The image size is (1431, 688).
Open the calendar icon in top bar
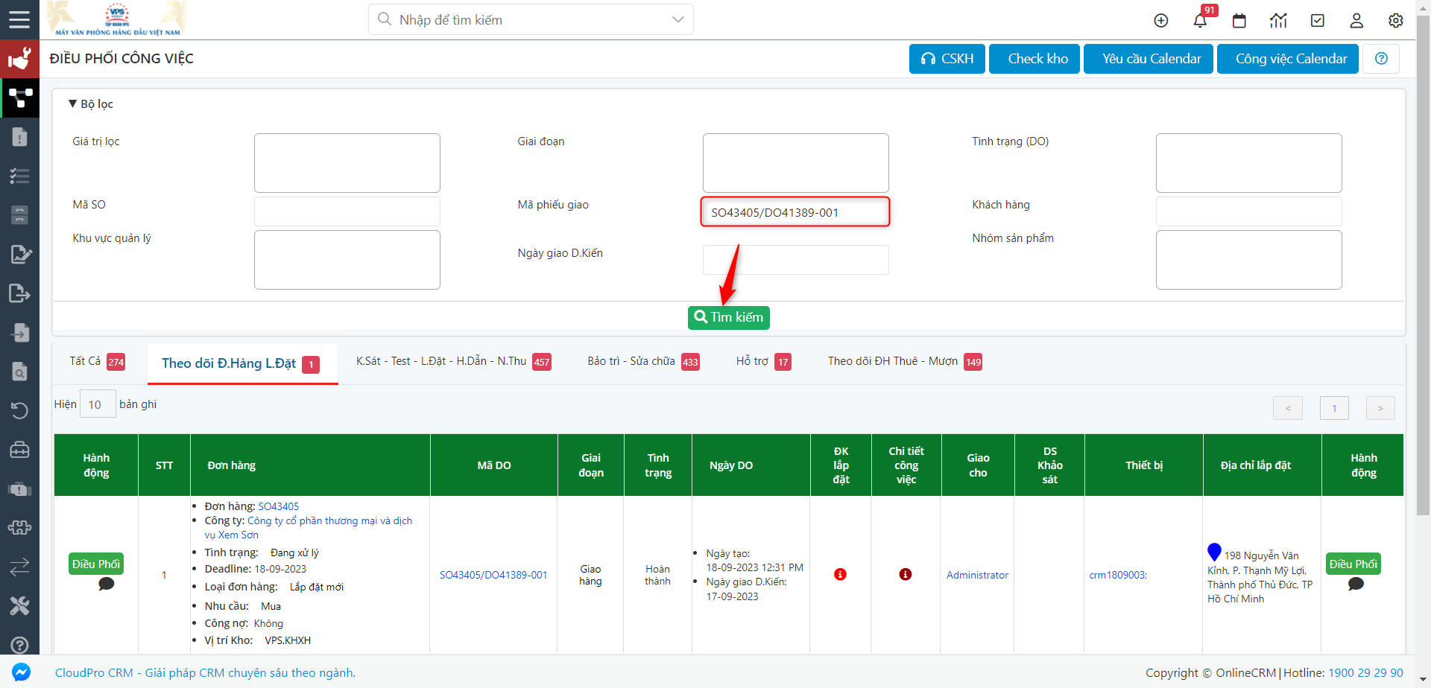tap(1239, 21)
